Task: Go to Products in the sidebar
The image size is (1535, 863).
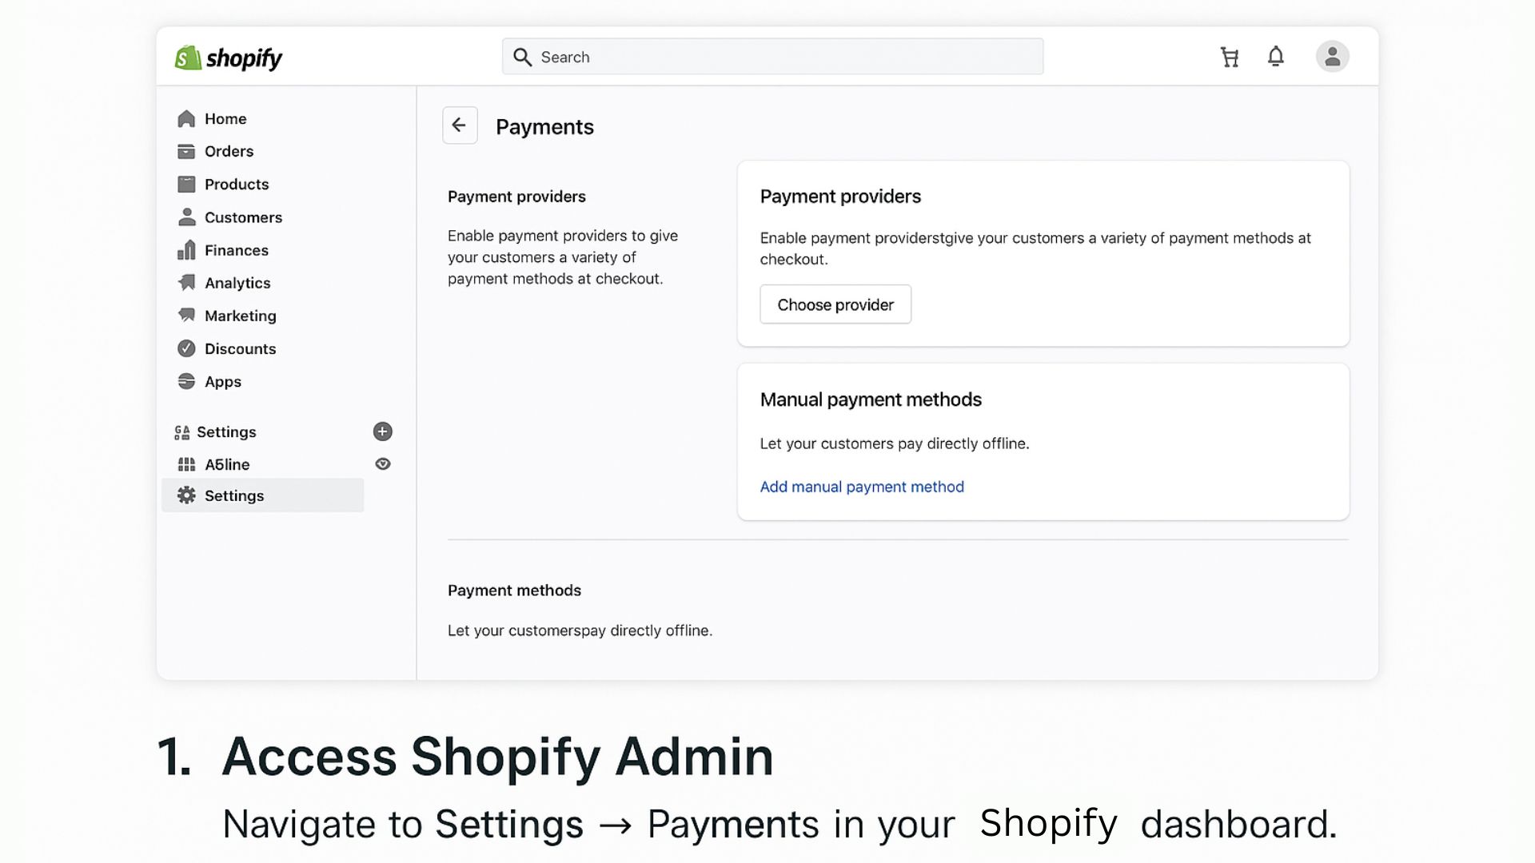Action: [x=237, y=185]
